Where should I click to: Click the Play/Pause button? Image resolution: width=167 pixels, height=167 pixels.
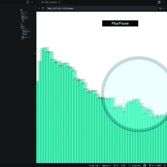pos(120,23)
